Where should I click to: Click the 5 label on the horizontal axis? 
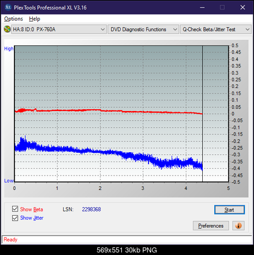(x=229, y=188)
